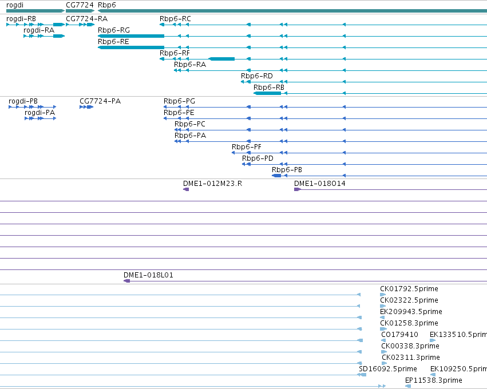The width and height of the screenshot is (487, 389).
Task: Click the rogdi-RA transcript label
Action: click(x=39, y=30)
